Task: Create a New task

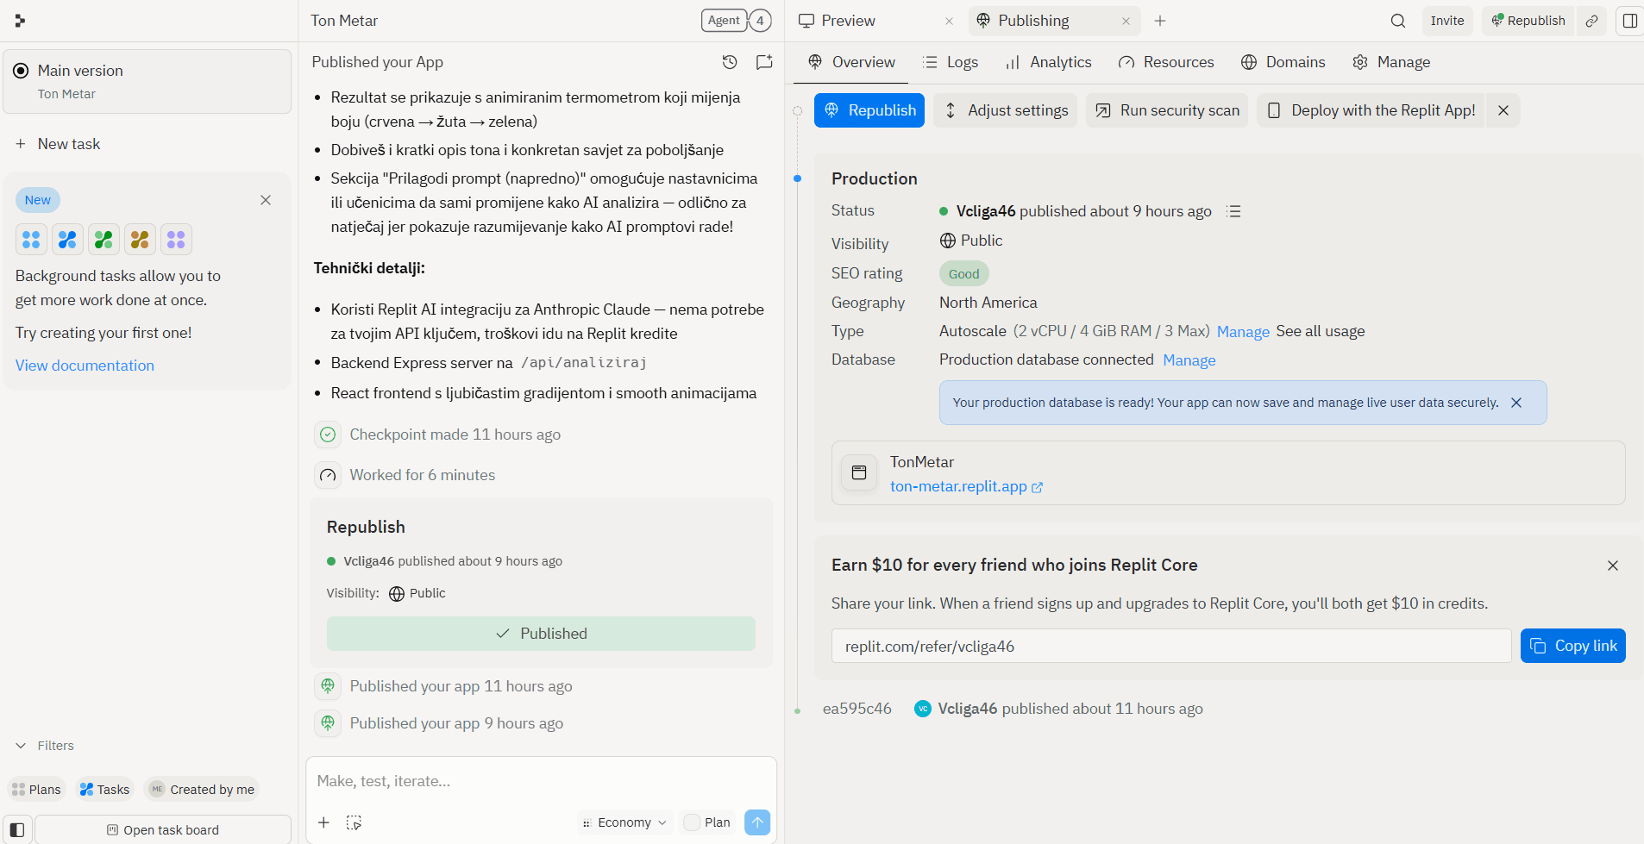Action: pos(58,144)
